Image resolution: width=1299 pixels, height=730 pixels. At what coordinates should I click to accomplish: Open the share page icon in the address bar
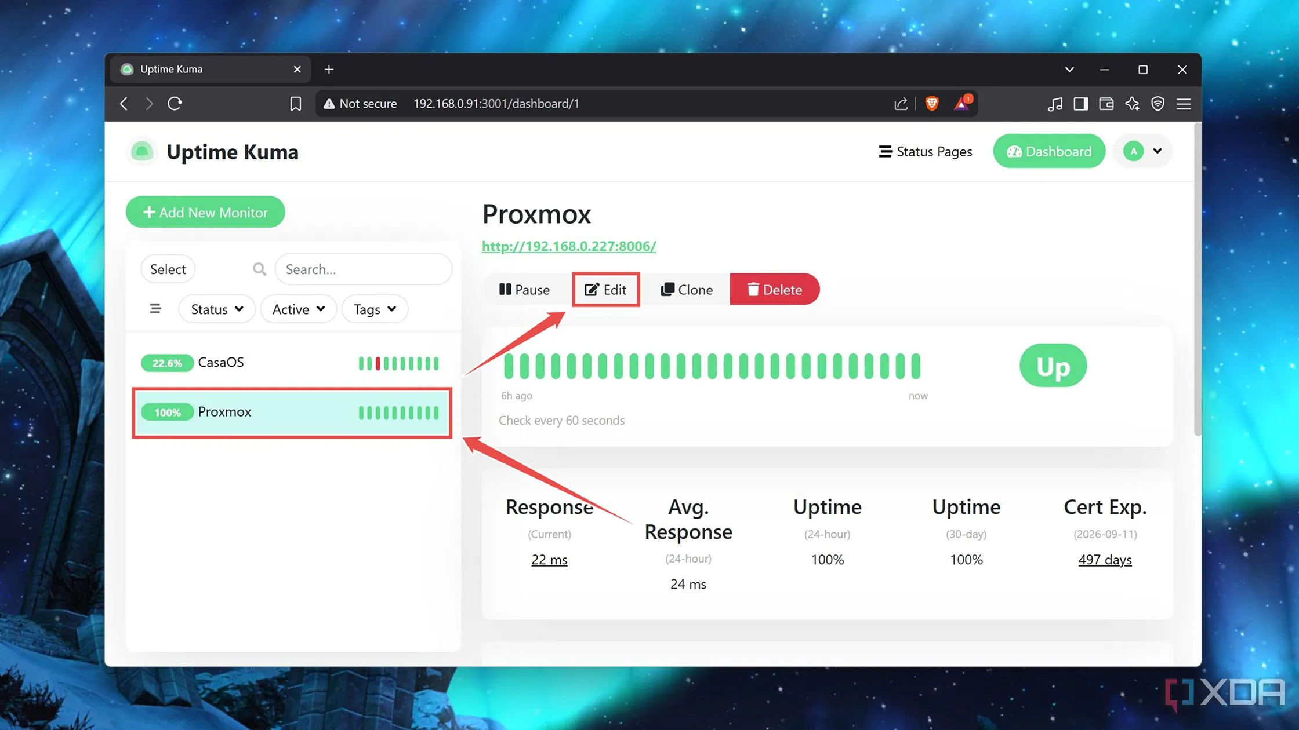pyautogui.click(x=901, y=104)
